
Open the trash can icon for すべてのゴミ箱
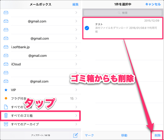(x=6, y=116)
